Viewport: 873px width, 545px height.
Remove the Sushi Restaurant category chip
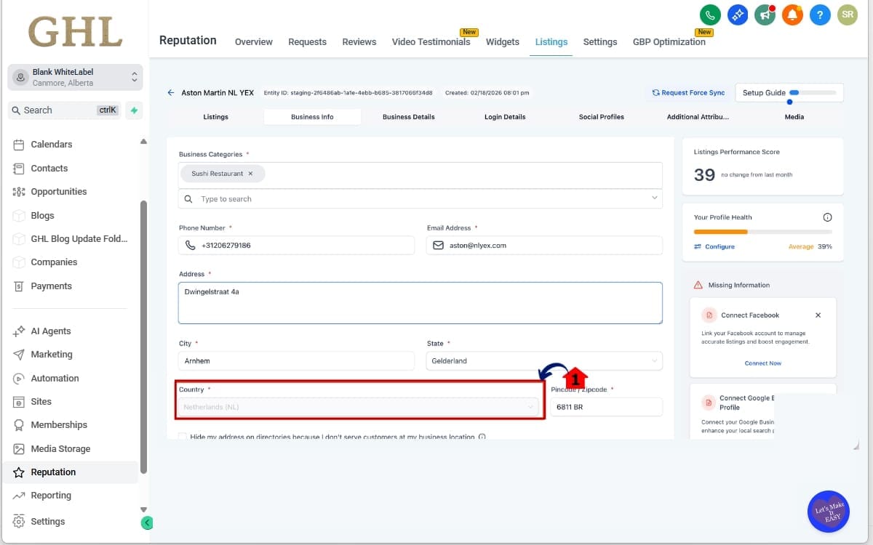coord(251,173)
